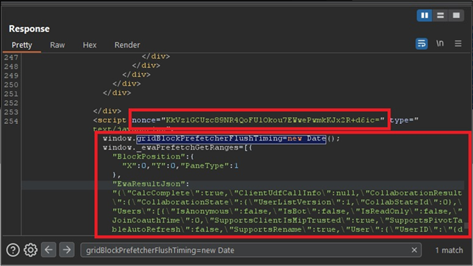The image size is (473, 266).
Task: Open the Pretty tab
Action: pos(21,45)
